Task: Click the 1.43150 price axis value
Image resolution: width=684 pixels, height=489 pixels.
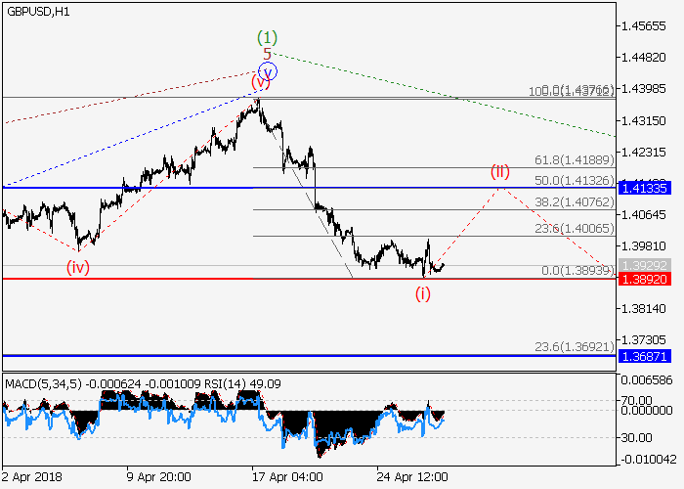Action: [x=643, y=120]
